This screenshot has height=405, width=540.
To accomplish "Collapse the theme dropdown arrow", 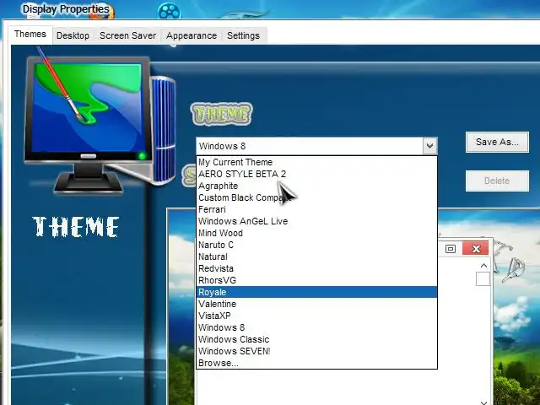I will pyautogui.click(x=429, y=146).
